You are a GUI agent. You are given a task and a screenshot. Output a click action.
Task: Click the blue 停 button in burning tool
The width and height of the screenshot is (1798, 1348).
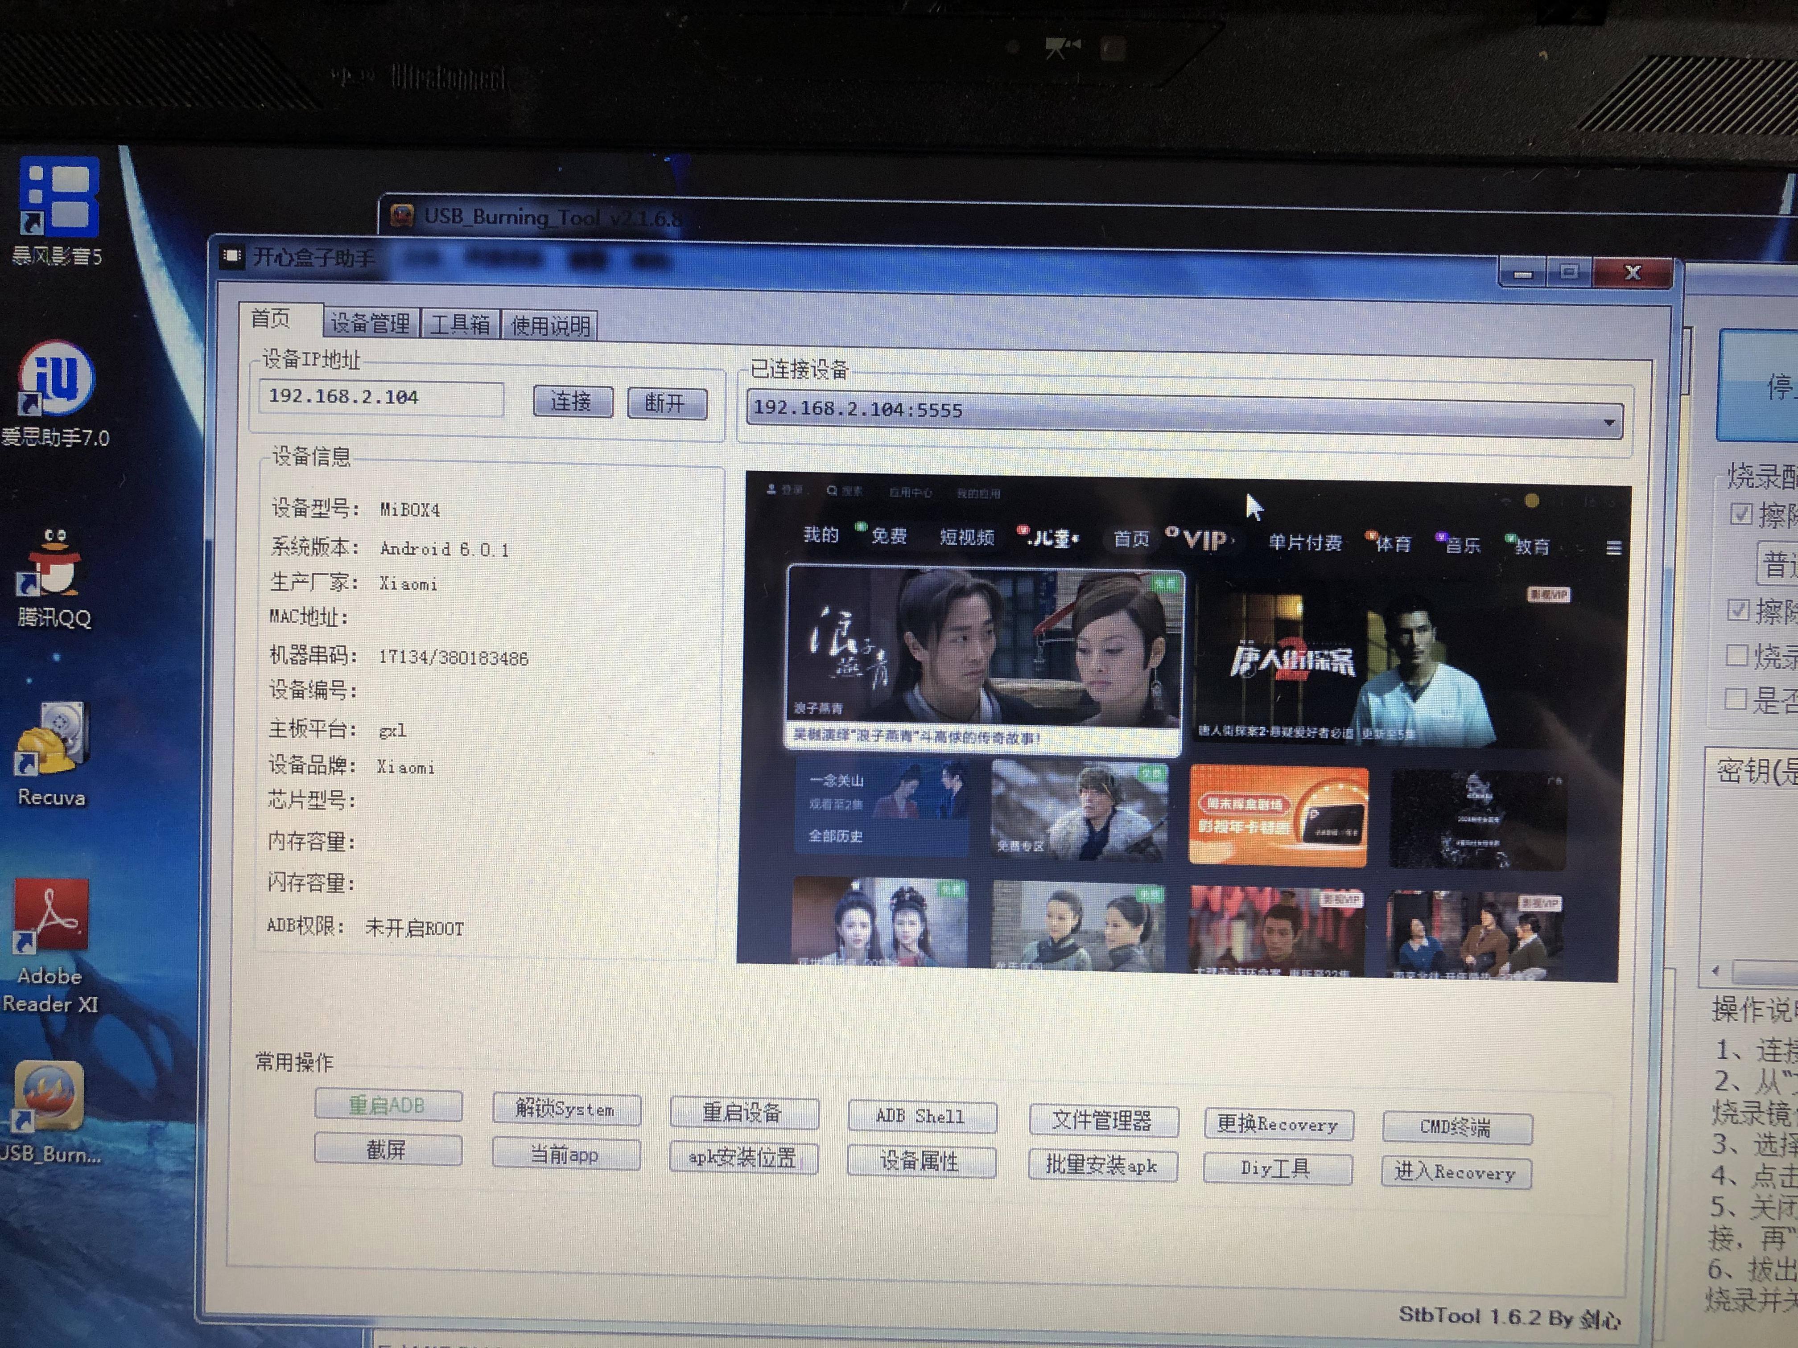pos(1759,385)
